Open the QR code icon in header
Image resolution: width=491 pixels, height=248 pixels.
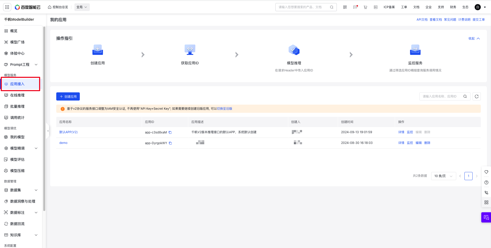(345, 7)
